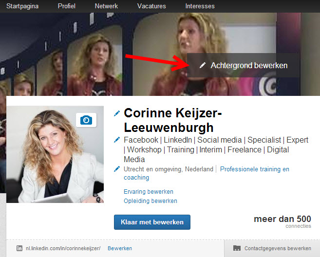Click the camera icon on profile photo
The image size is (320, 257).
tap(86, 120)
